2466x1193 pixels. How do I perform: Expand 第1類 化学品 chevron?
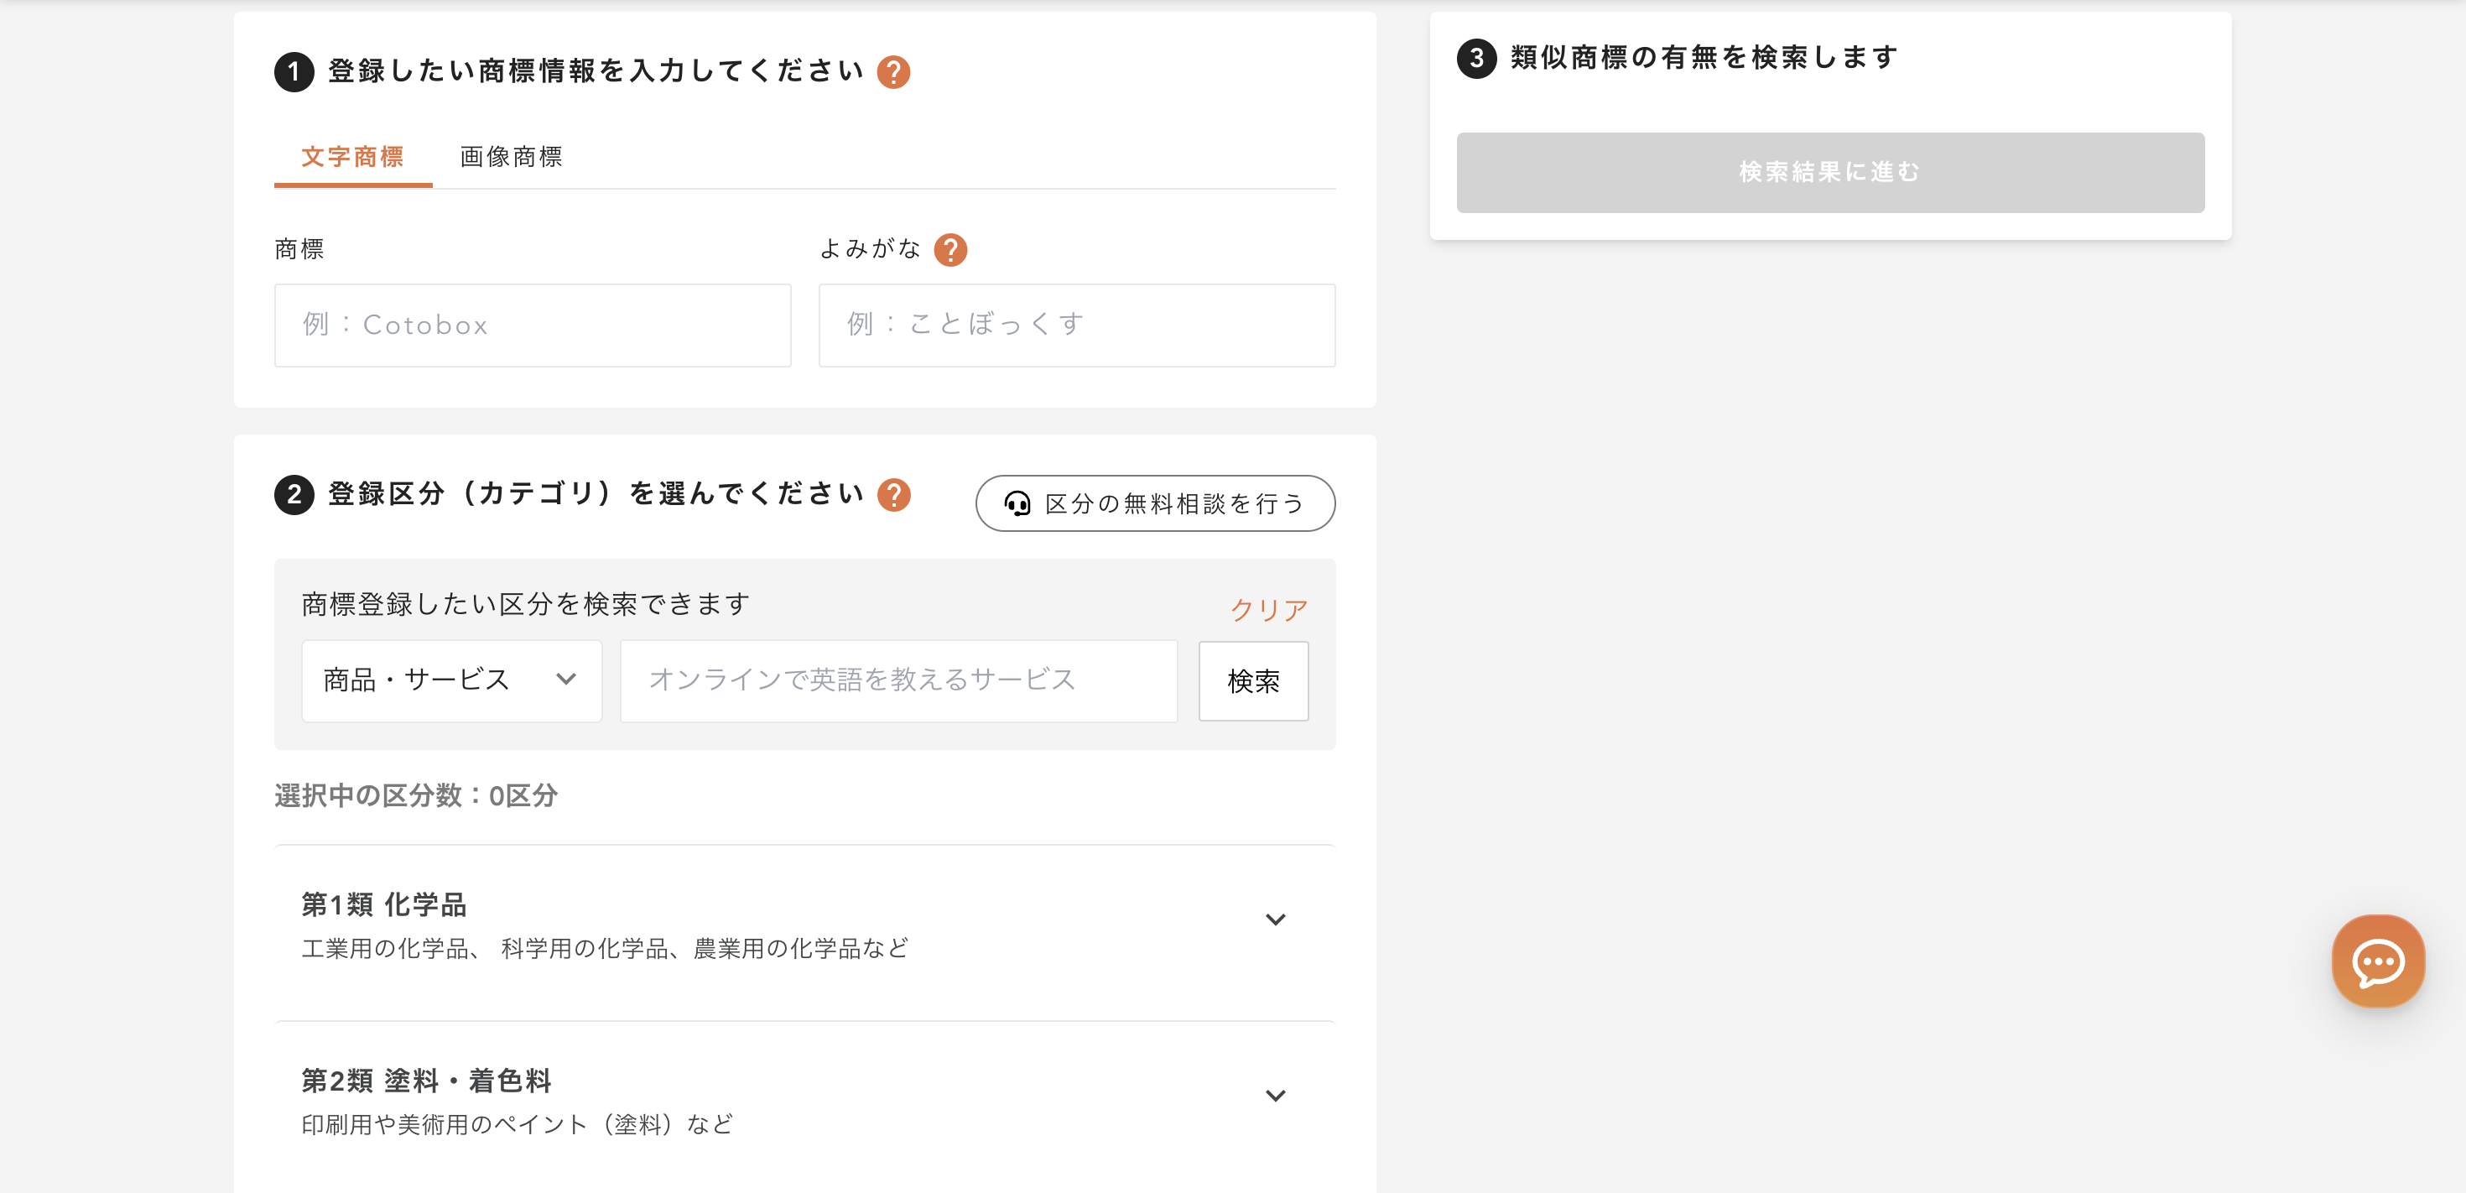coord(1275,919)
